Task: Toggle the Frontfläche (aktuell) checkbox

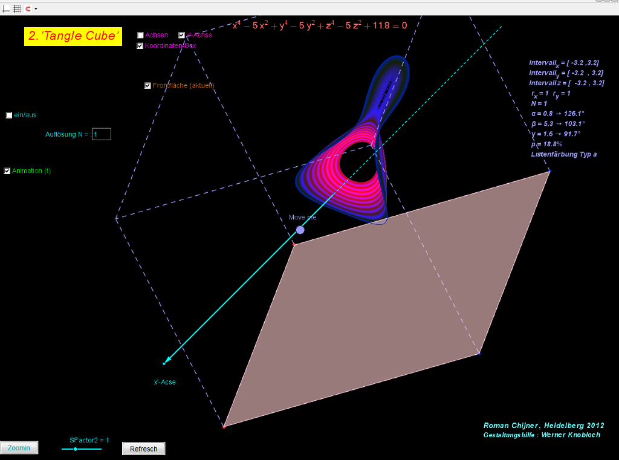Action: pyautogui.click(x=147, y=86)
